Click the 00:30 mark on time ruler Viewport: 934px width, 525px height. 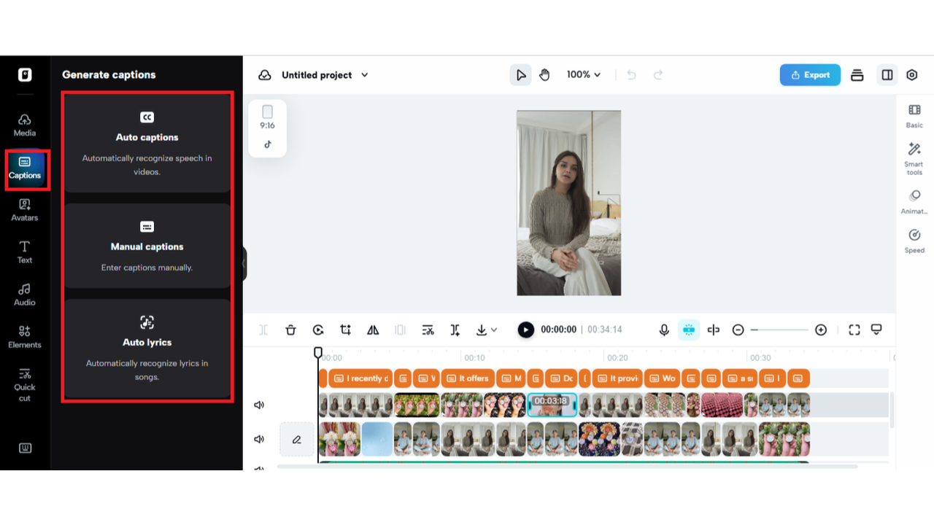(x=760, y=358)
